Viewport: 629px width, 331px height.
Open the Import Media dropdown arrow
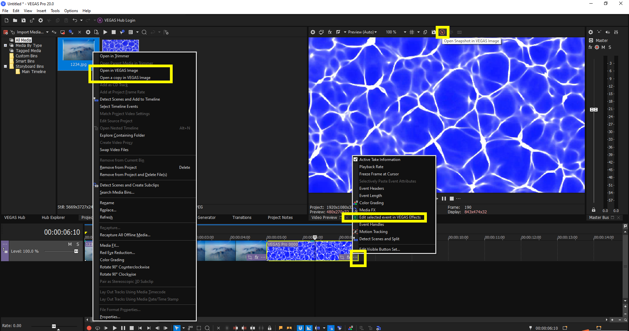click(x=47, y=32)
